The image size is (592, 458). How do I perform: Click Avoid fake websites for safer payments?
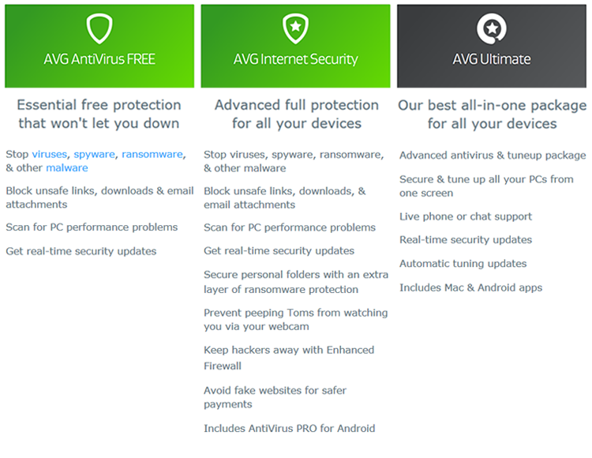[x=275, y=397]
